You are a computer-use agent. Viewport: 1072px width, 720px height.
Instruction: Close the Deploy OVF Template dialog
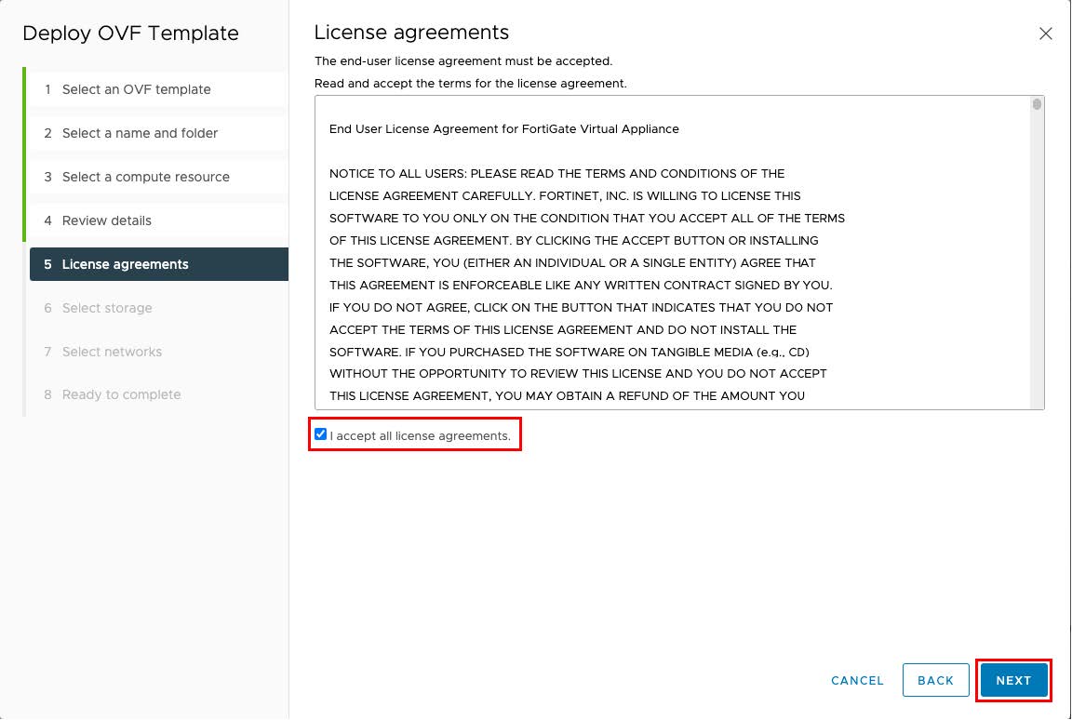[x=1045, y=33]
